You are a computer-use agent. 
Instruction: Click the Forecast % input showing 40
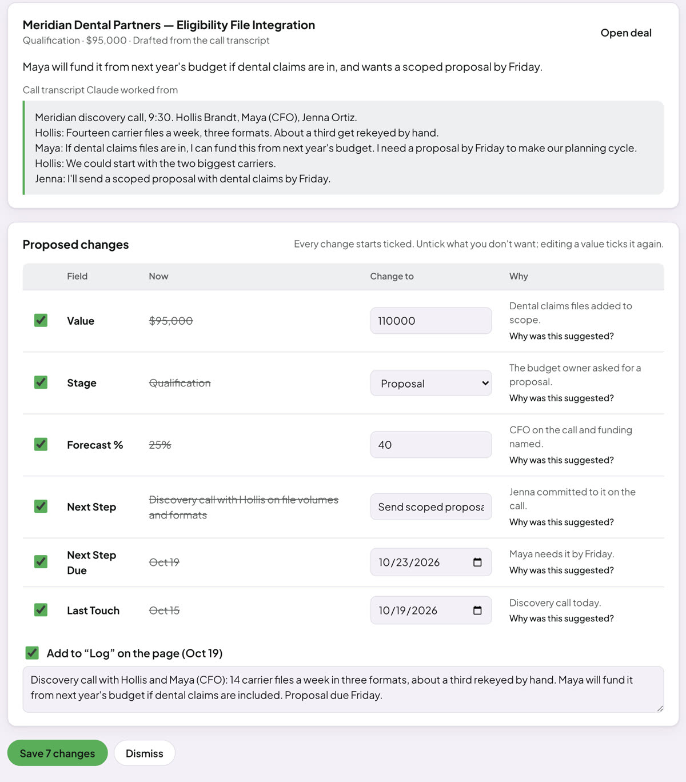tap(431, 445)
